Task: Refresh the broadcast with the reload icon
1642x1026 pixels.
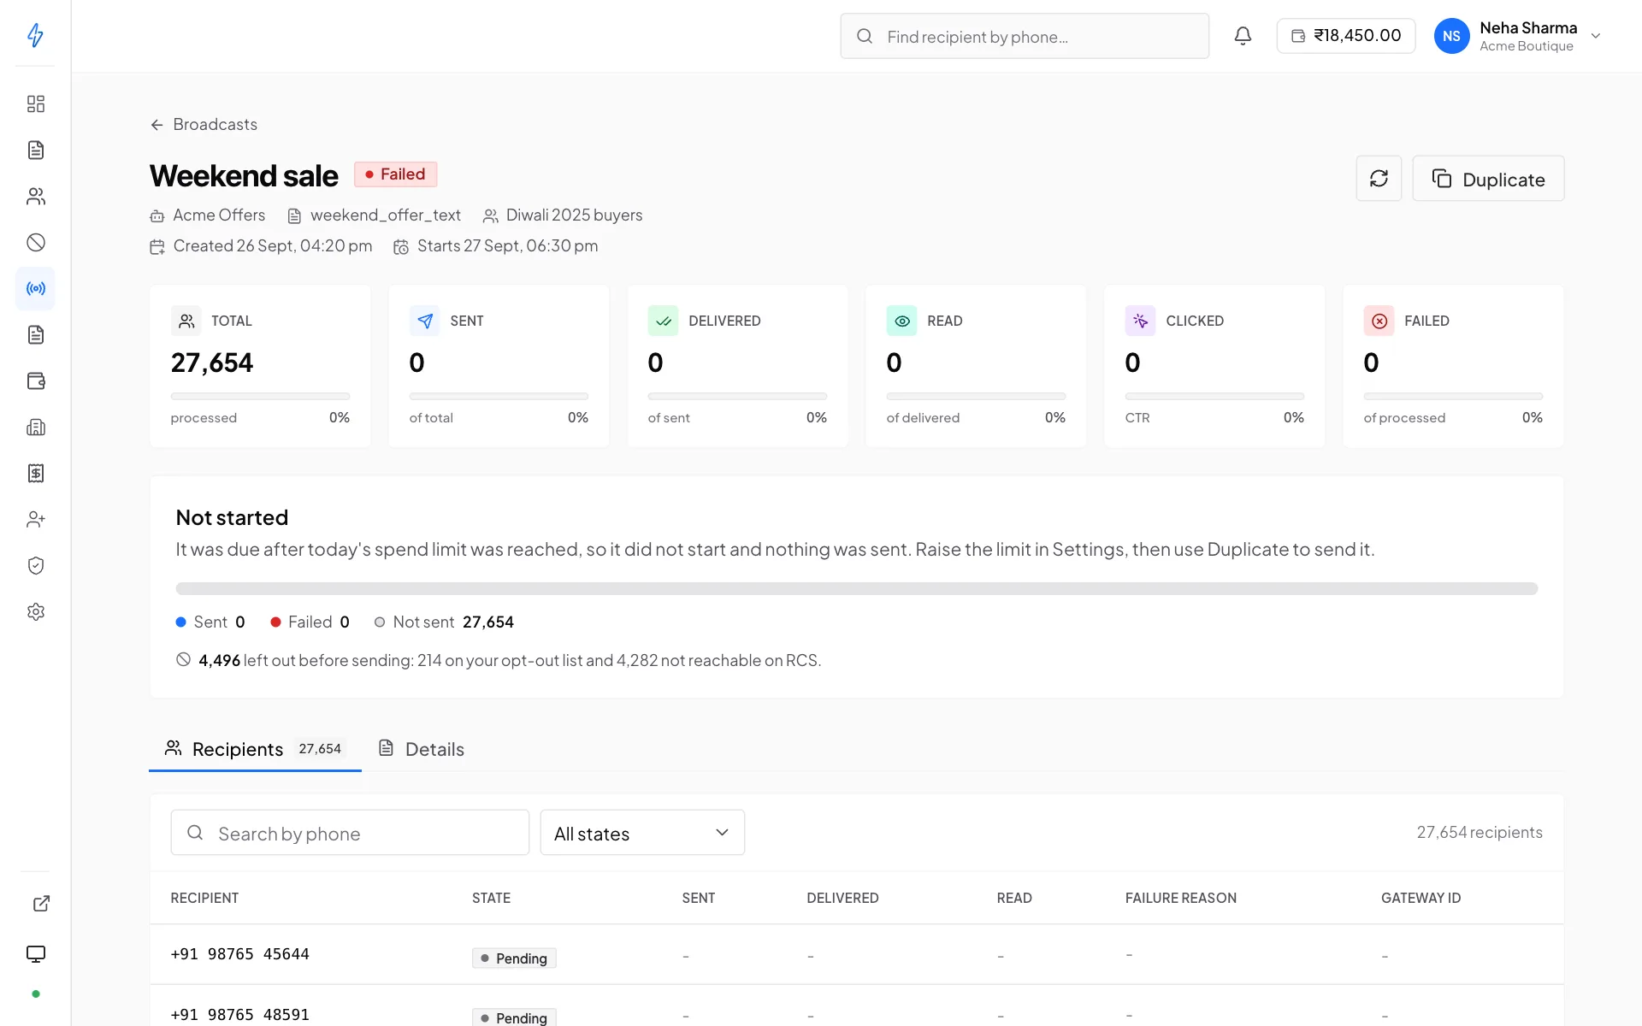Action: [1379, 179]
